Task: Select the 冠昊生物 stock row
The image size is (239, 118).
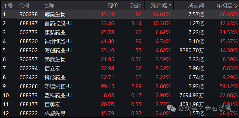Action: 55,14
